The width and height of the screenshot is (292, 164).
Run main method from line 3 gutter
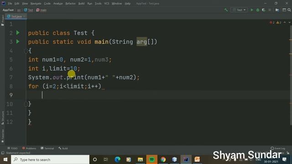(x=18, y=41)
